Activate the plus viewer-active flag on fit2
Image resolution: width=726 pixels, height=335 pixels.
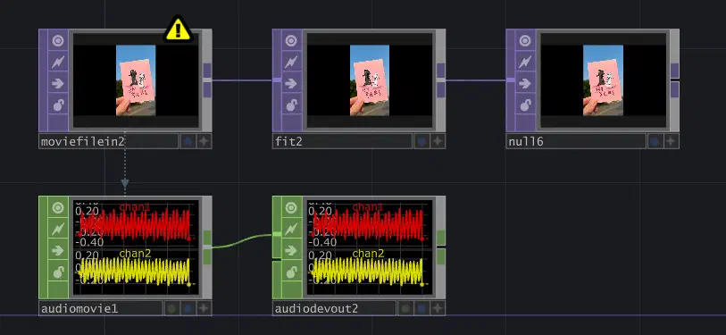(x=438, y=141)
